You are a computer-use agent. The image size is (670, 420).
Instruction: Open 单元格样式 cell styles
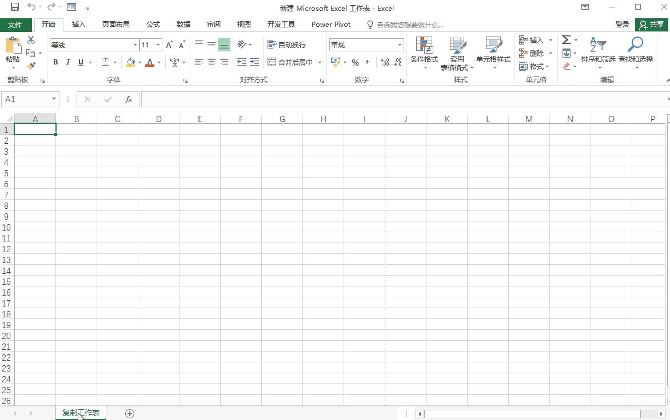click(493, 53)
